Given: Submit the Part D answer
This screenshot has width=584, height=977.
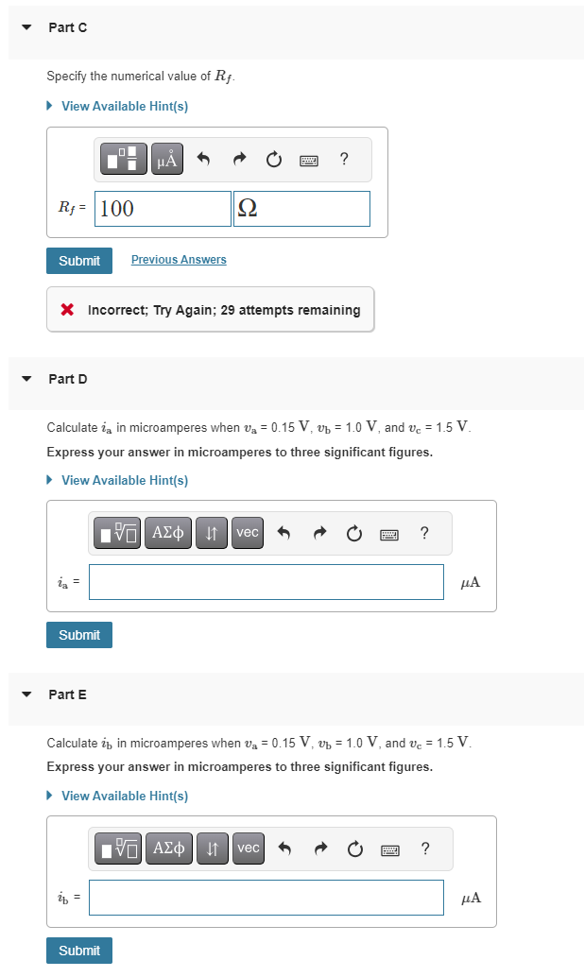Looking at the screenshot, I should tap(78, 635).
